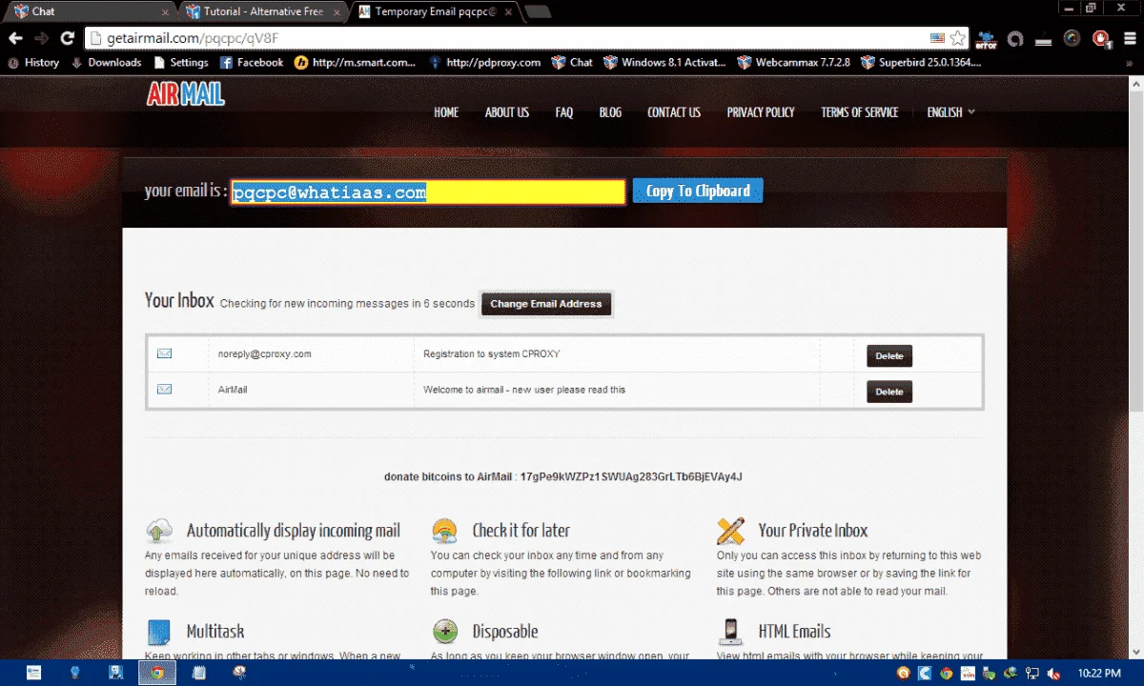Click the icon beside 'Check it for later'
Image resolution: width=1144 pixels, height=686 pixels.
click(x=444, y=531)
